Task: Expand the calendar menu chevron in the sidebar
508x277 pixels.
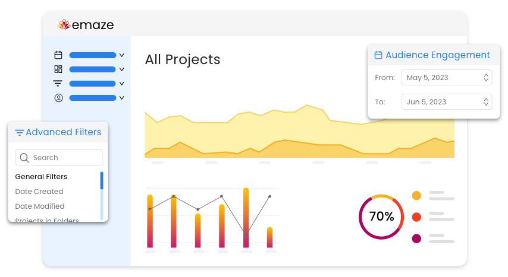Action: pos(121,55)
